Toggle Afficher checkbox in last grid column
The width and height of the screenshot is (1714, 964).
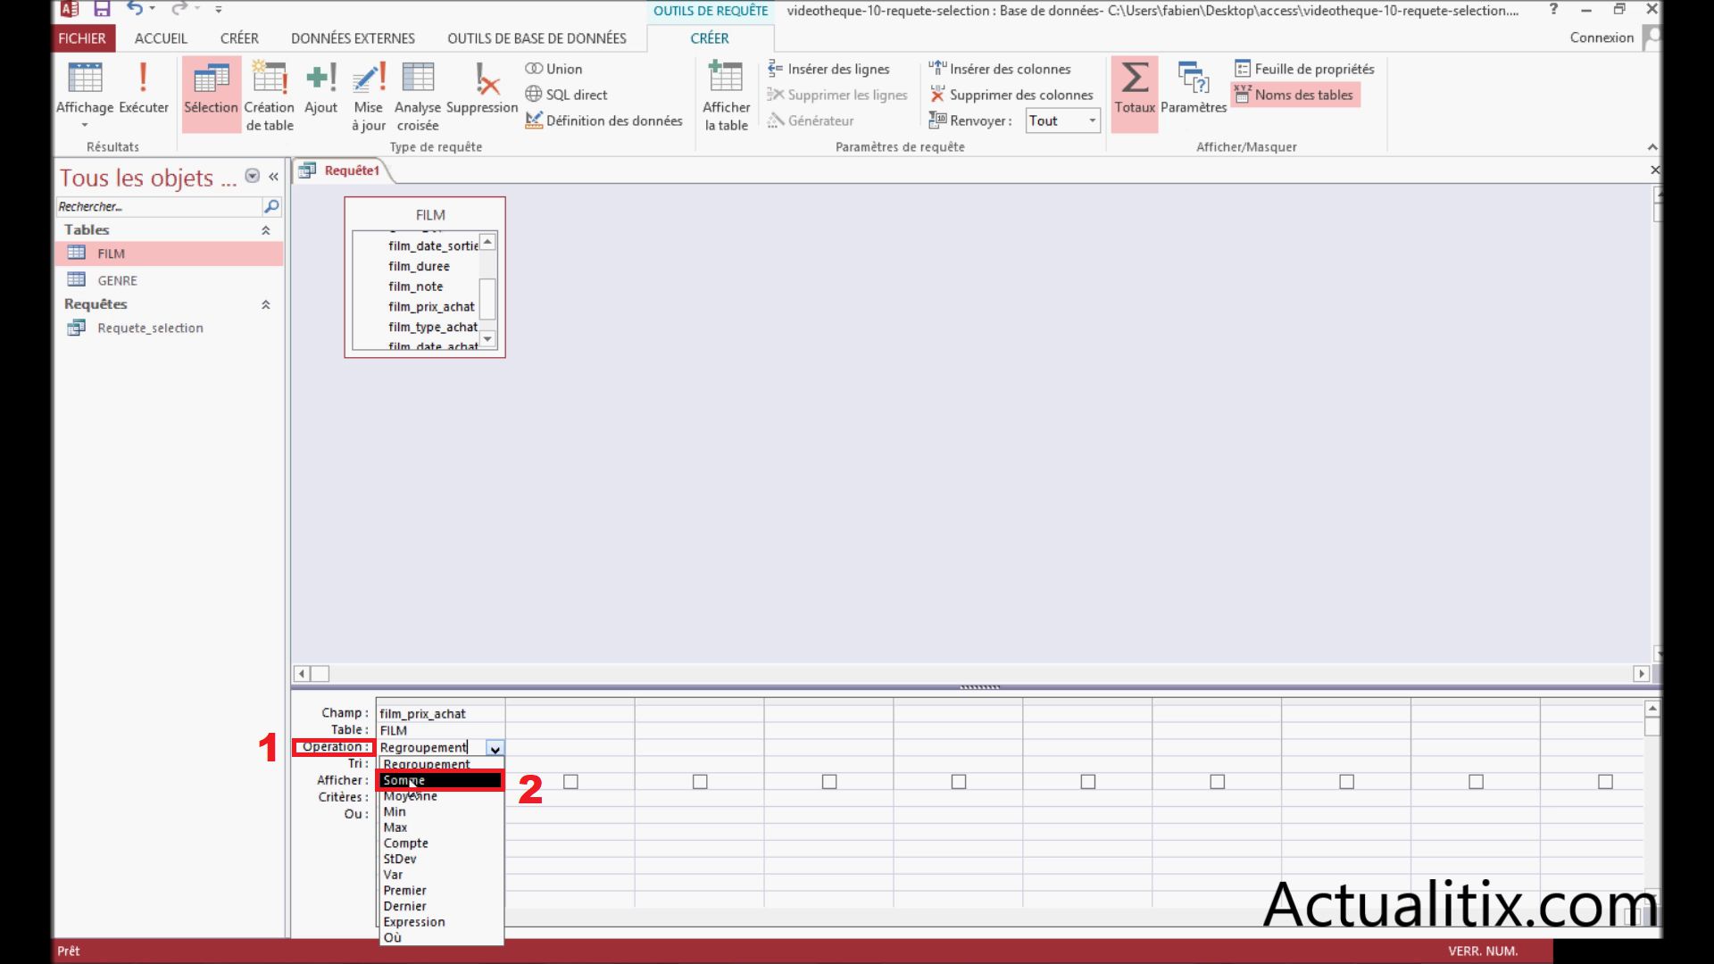[1605, 782]
